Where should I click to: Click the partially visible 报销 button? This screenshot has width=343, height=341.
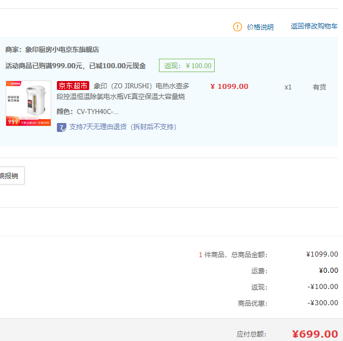(12, 176)
